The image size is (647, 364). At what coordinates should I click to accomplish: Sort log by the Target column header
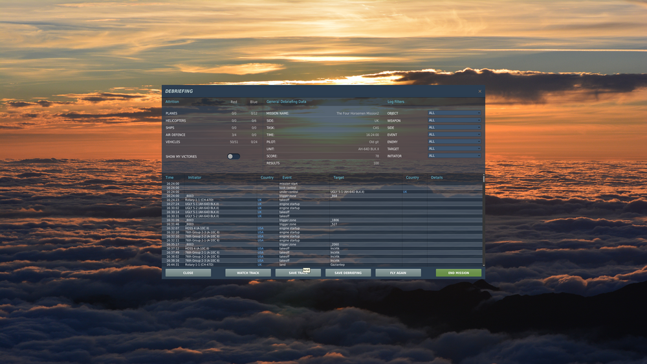tap(338, 177)
